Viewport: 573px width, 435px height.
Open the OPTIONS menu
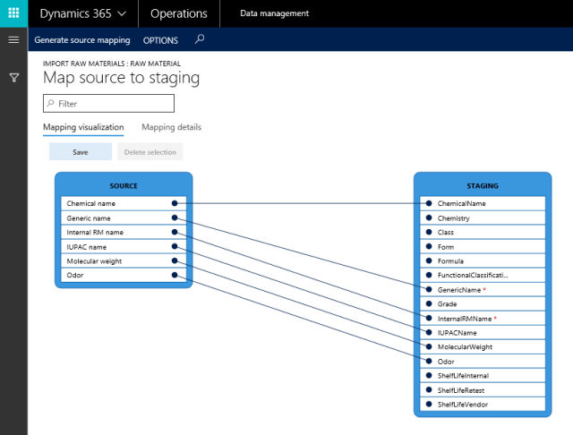point(160,40)
